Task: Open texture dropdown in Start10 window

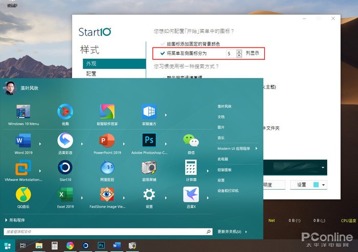Action: (323, 168)
